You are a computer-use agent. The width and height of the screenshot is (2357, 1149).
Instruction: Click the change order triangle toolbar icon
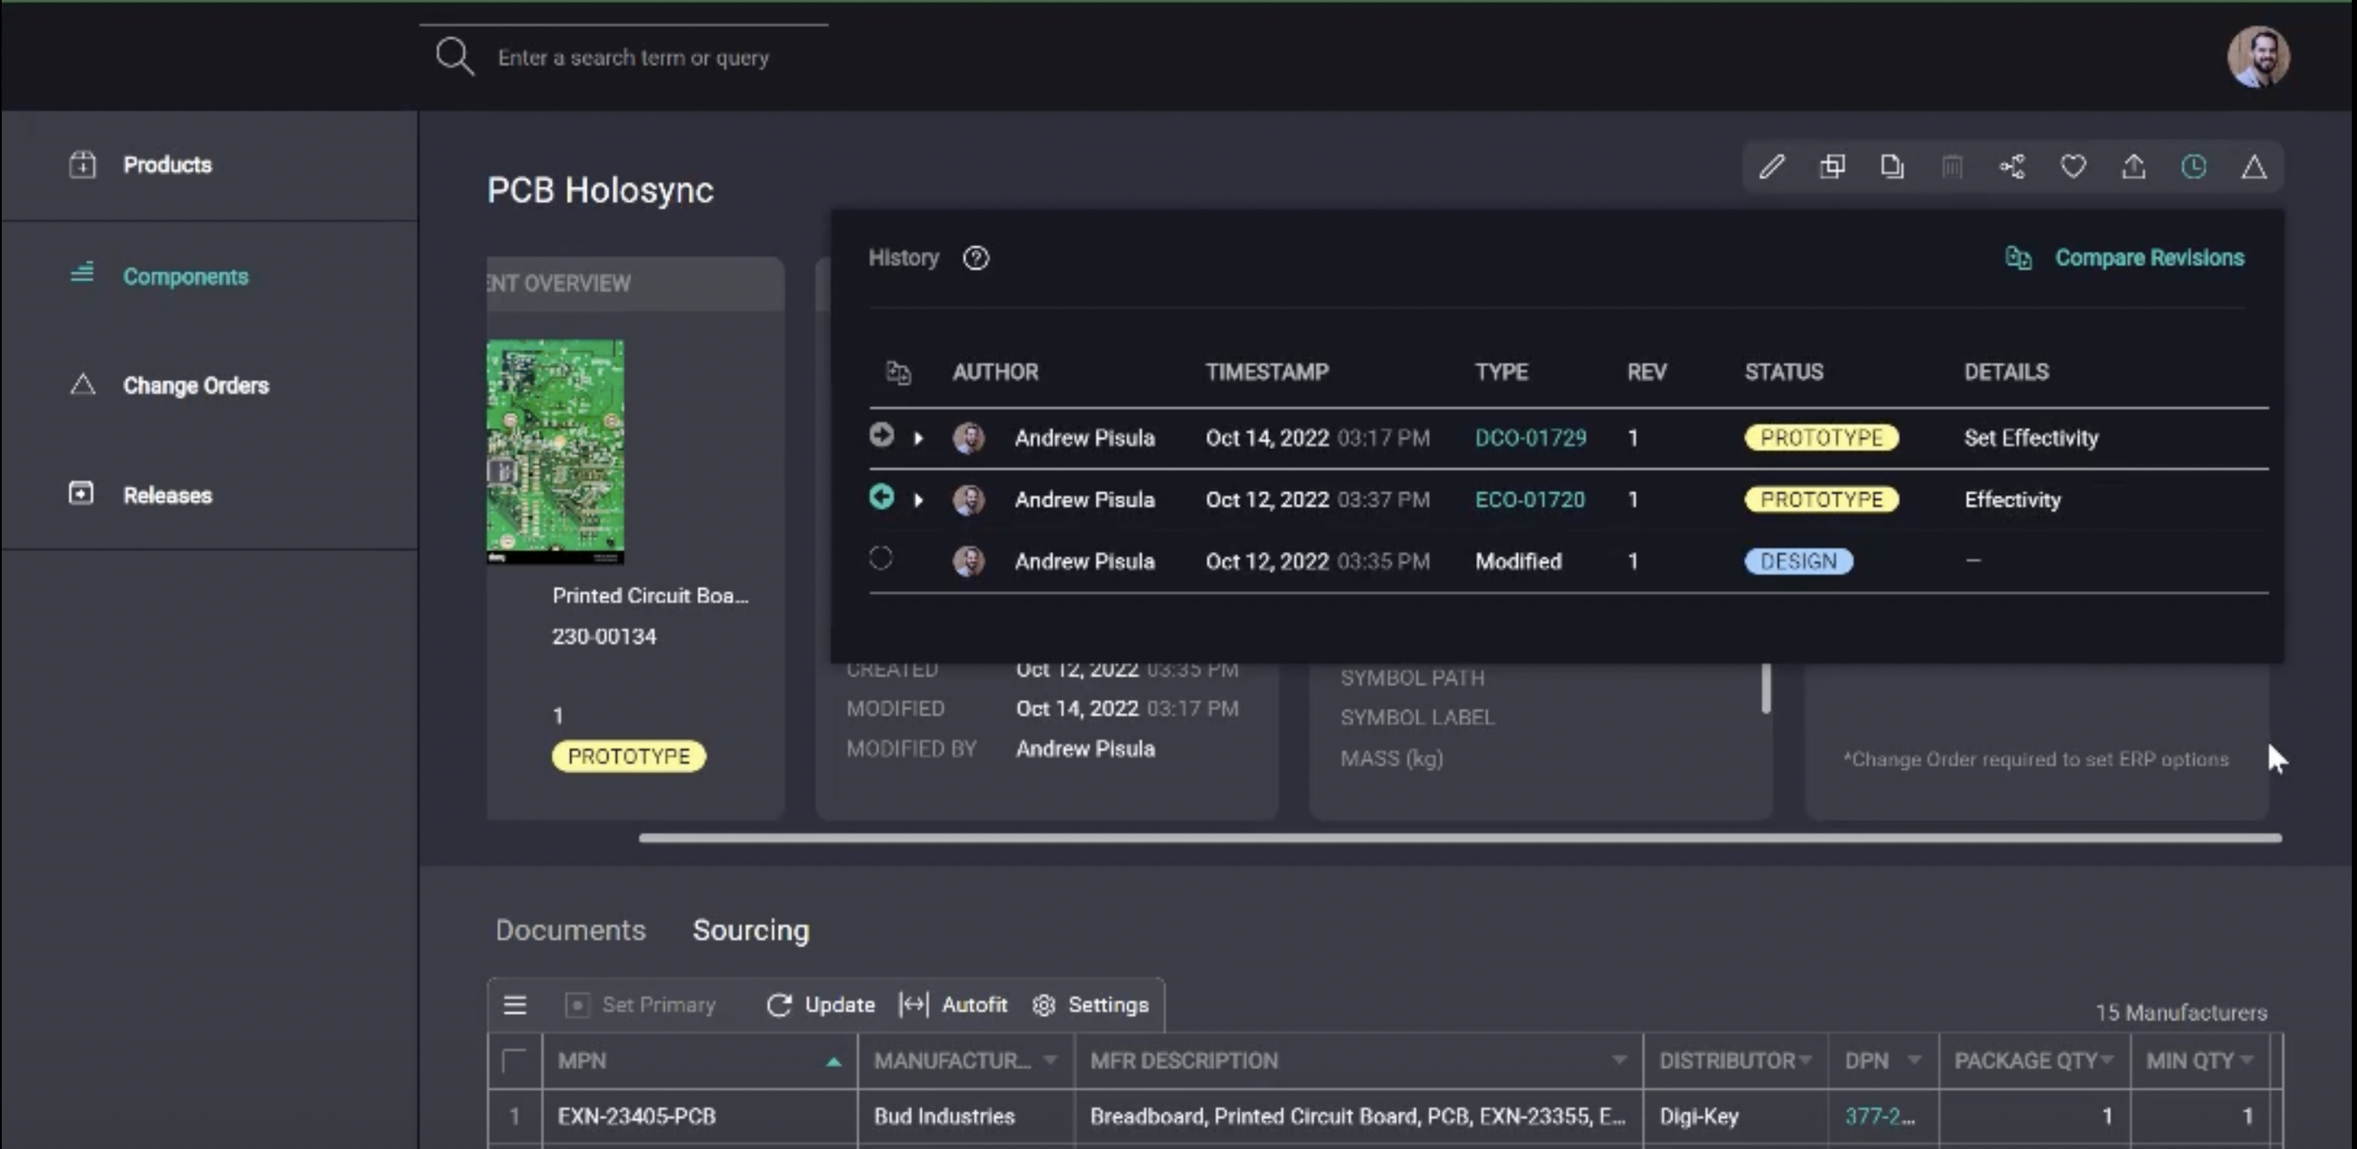[2253, 166]
